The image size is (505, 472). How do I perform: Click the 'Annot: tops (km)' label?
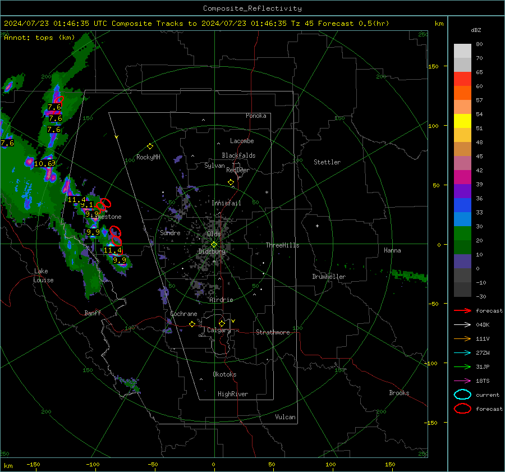pyautogui.click(x=39, y=38)
